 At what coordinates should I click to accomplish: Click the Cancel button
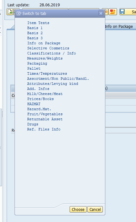point(95,209)
